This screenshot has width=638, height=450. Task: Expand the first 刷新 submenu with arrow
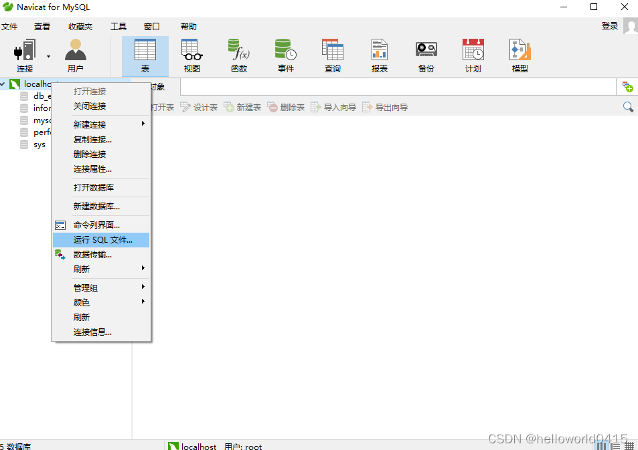point(101,269)
